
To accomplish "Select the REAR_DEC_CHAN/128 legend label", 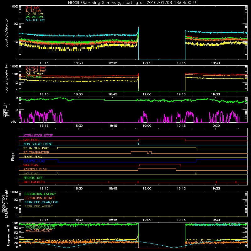I will pos(41,202).
